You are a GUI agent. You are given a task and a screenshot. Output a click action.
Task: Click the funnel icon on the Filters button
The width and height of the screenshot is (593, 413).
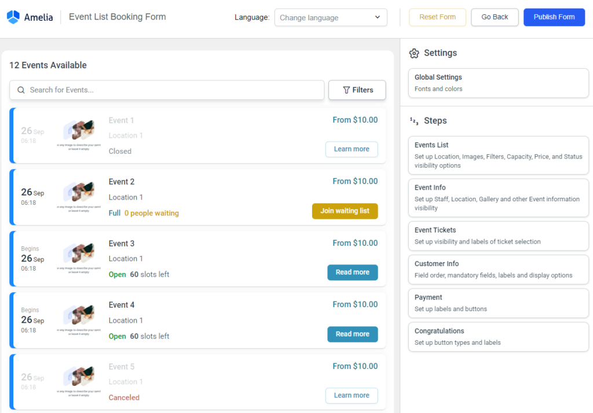347,90
